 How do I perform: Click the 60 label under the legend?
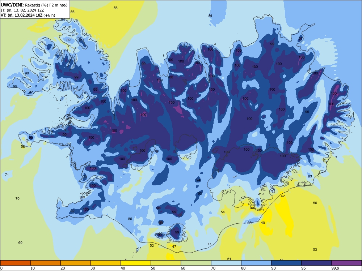pos(183,268)
